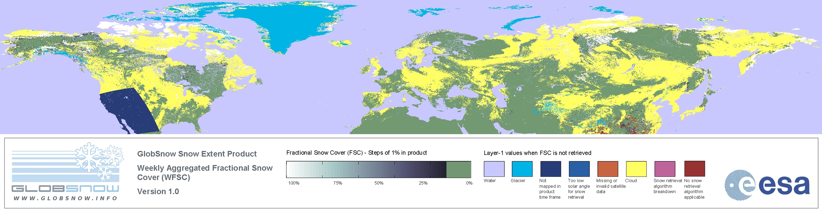
Task: Click the 'Too low solar angle' blue swatch
Action: [579, 169]
